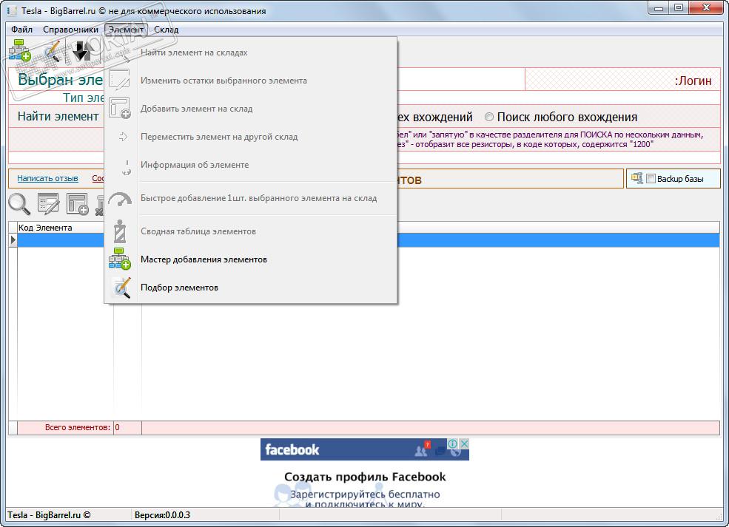Close the open Элемент menu

click(x=126, y=30)
